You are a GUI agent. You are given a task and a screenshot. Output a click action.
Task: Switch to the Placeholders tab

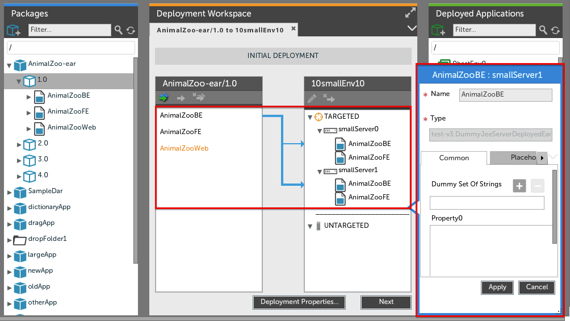click(514, 157)
